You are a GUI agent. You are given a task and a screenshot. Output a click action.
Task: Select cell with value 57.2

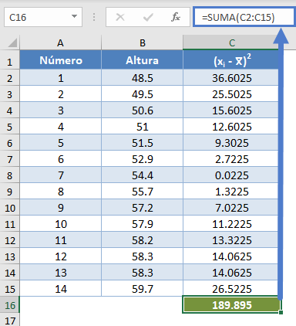[x=143, y=208]
